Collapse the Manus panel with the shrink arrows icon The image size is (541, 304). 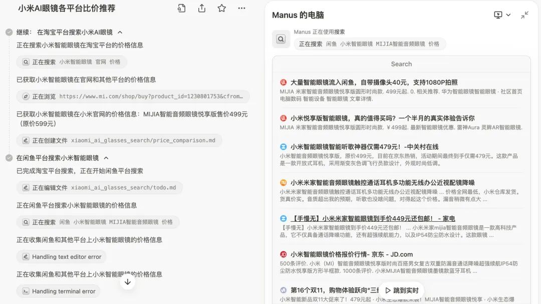[524, 15]
